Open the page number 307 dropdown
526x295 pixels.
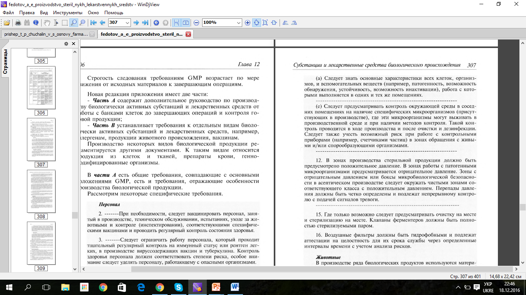(127, 22)
